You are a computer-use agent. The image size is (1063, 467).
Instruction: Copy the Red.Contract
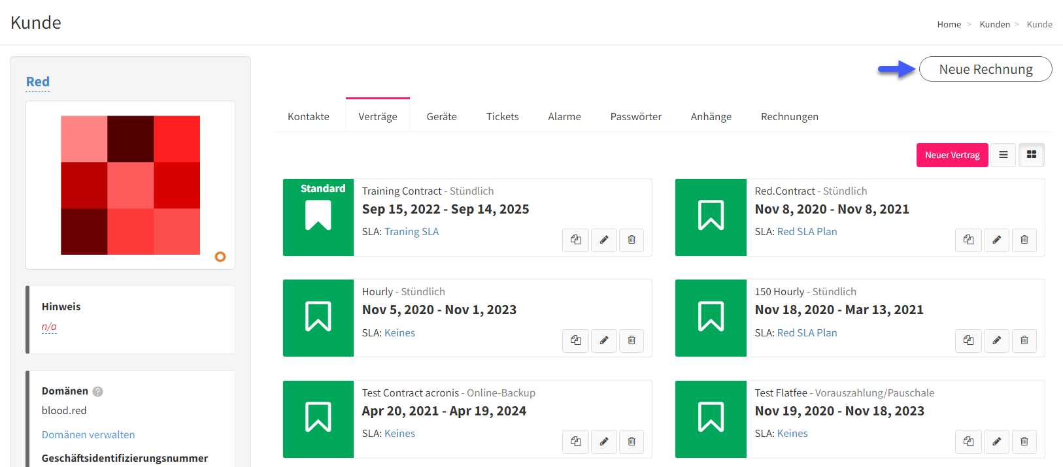(969, 240)
